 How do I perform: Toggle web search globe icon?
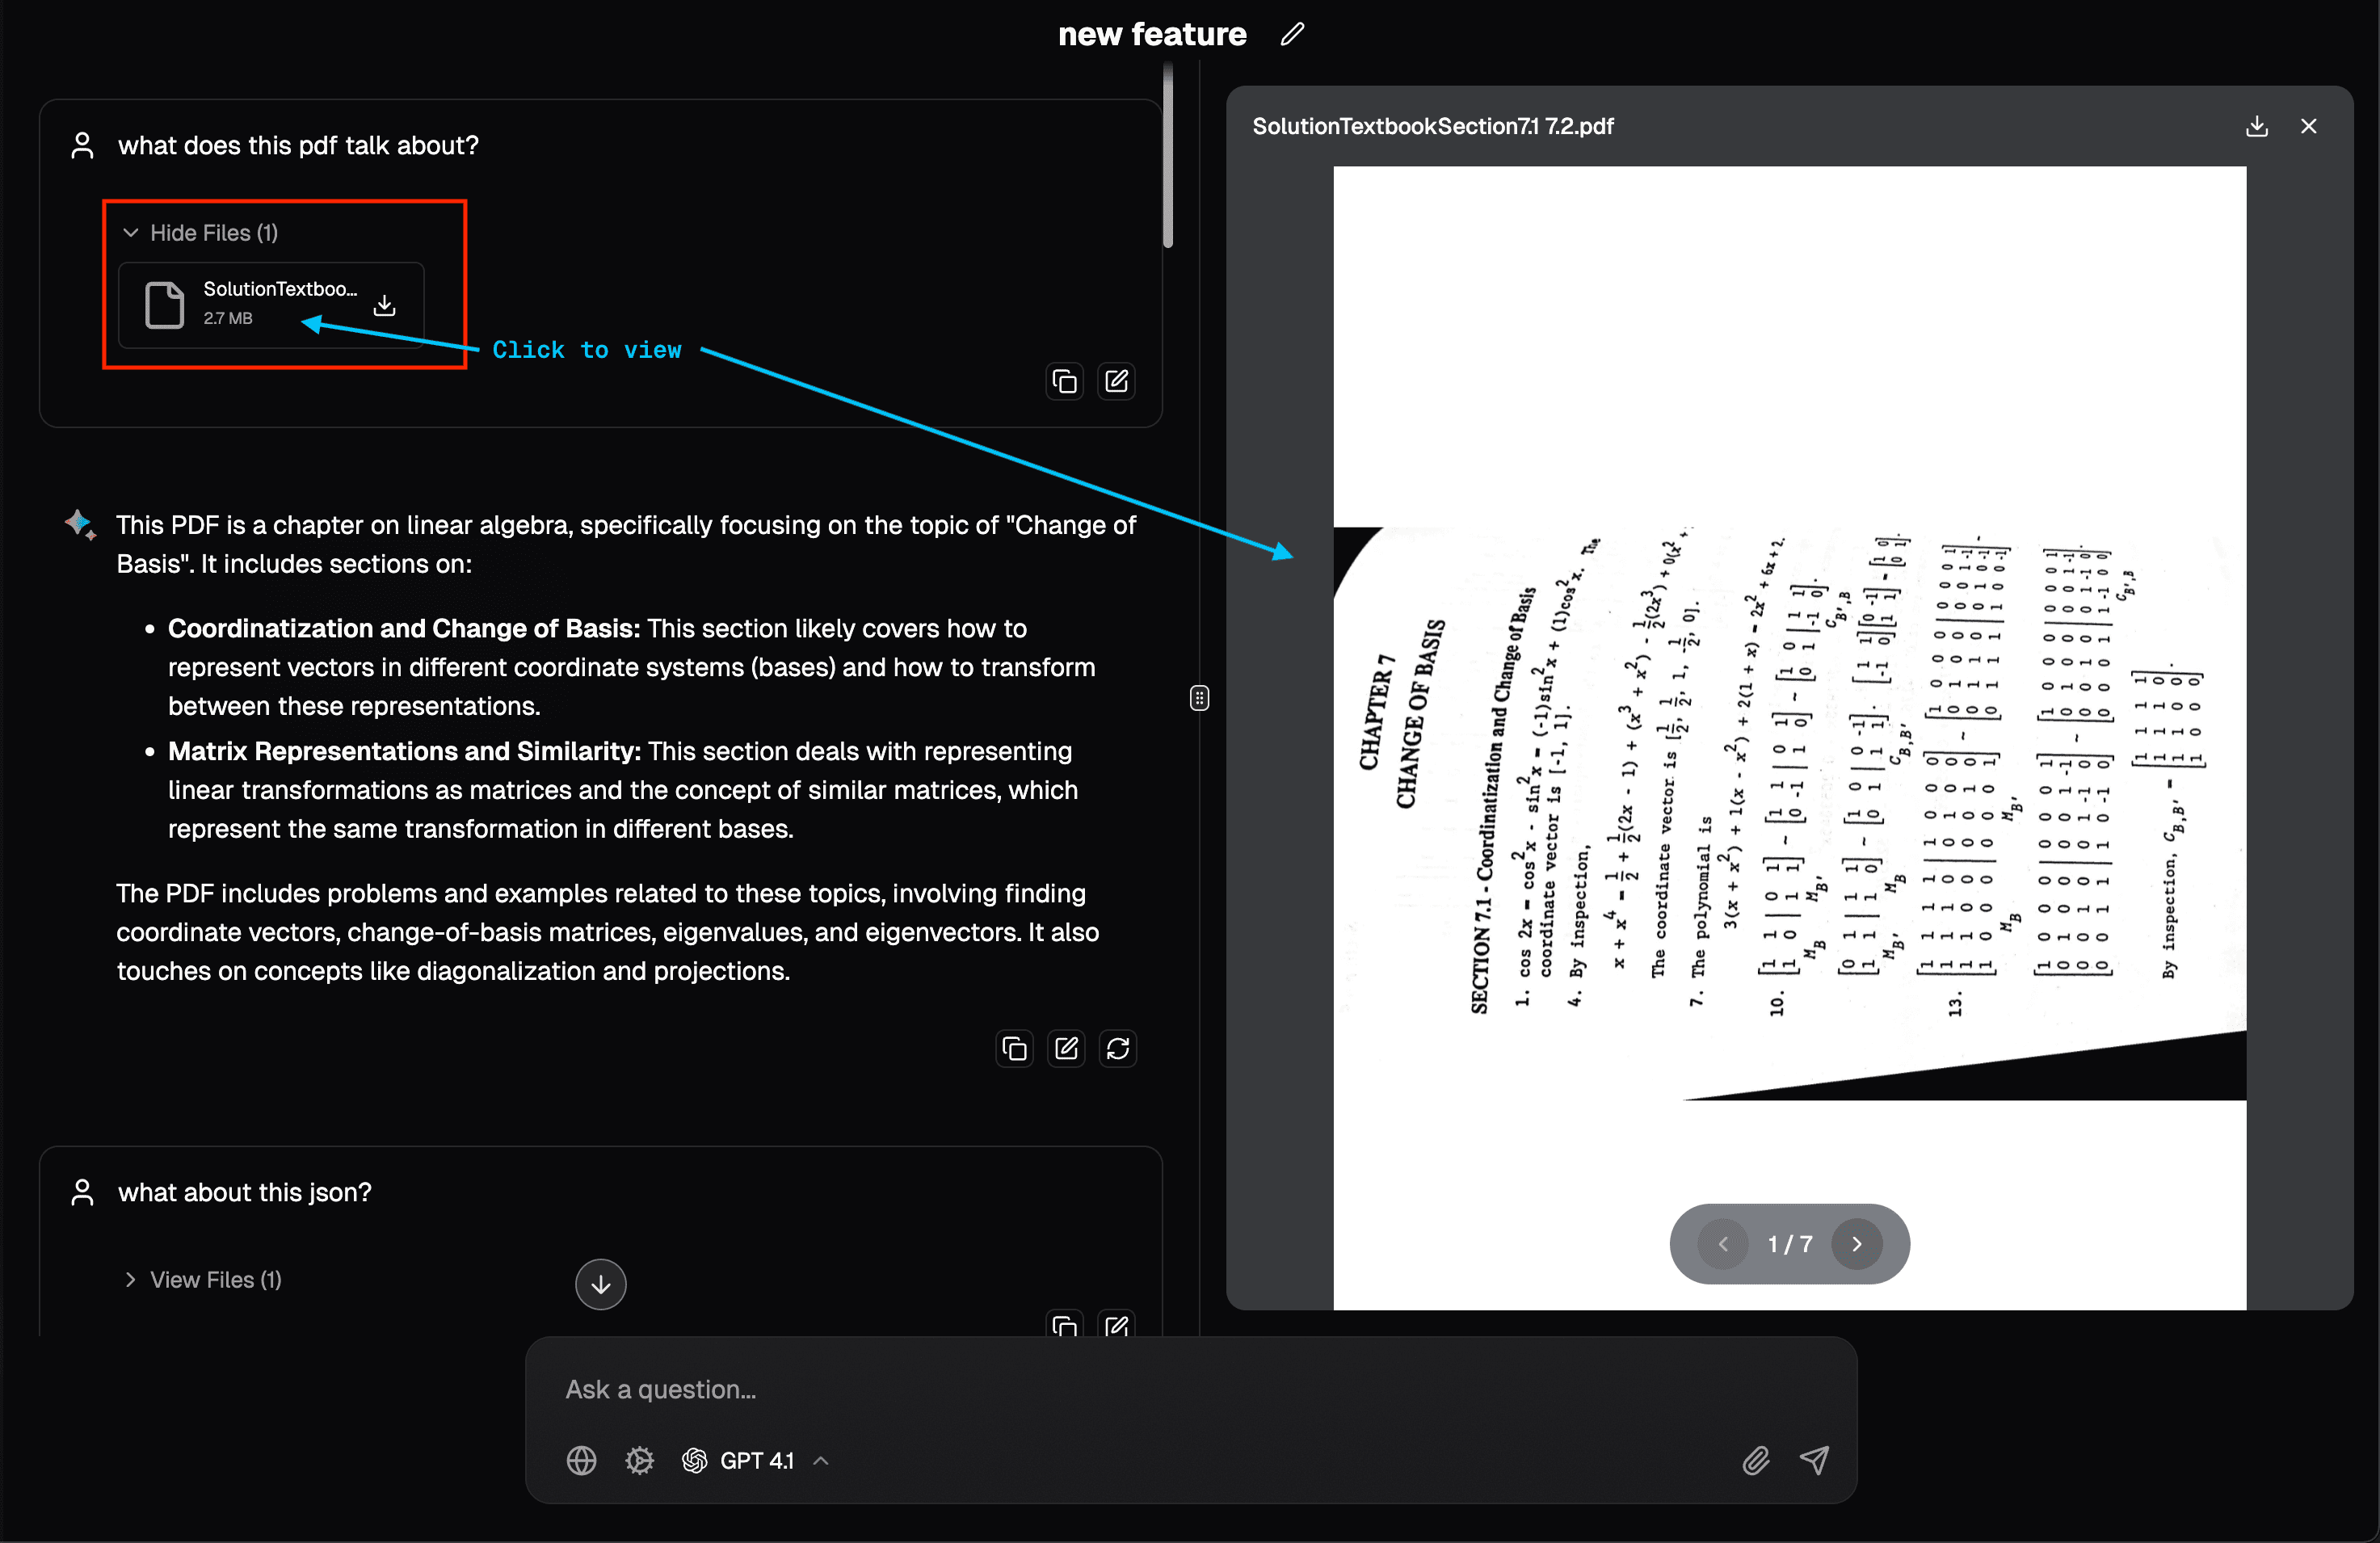(582, 1461)
